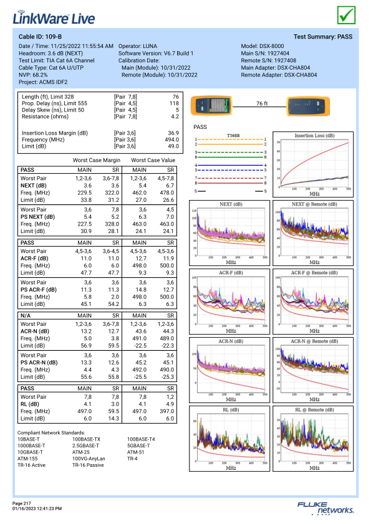The width and height of the screenshot is (371, 524).
Task: Click the remote DSX tester unit image
Action: (308, 106)
